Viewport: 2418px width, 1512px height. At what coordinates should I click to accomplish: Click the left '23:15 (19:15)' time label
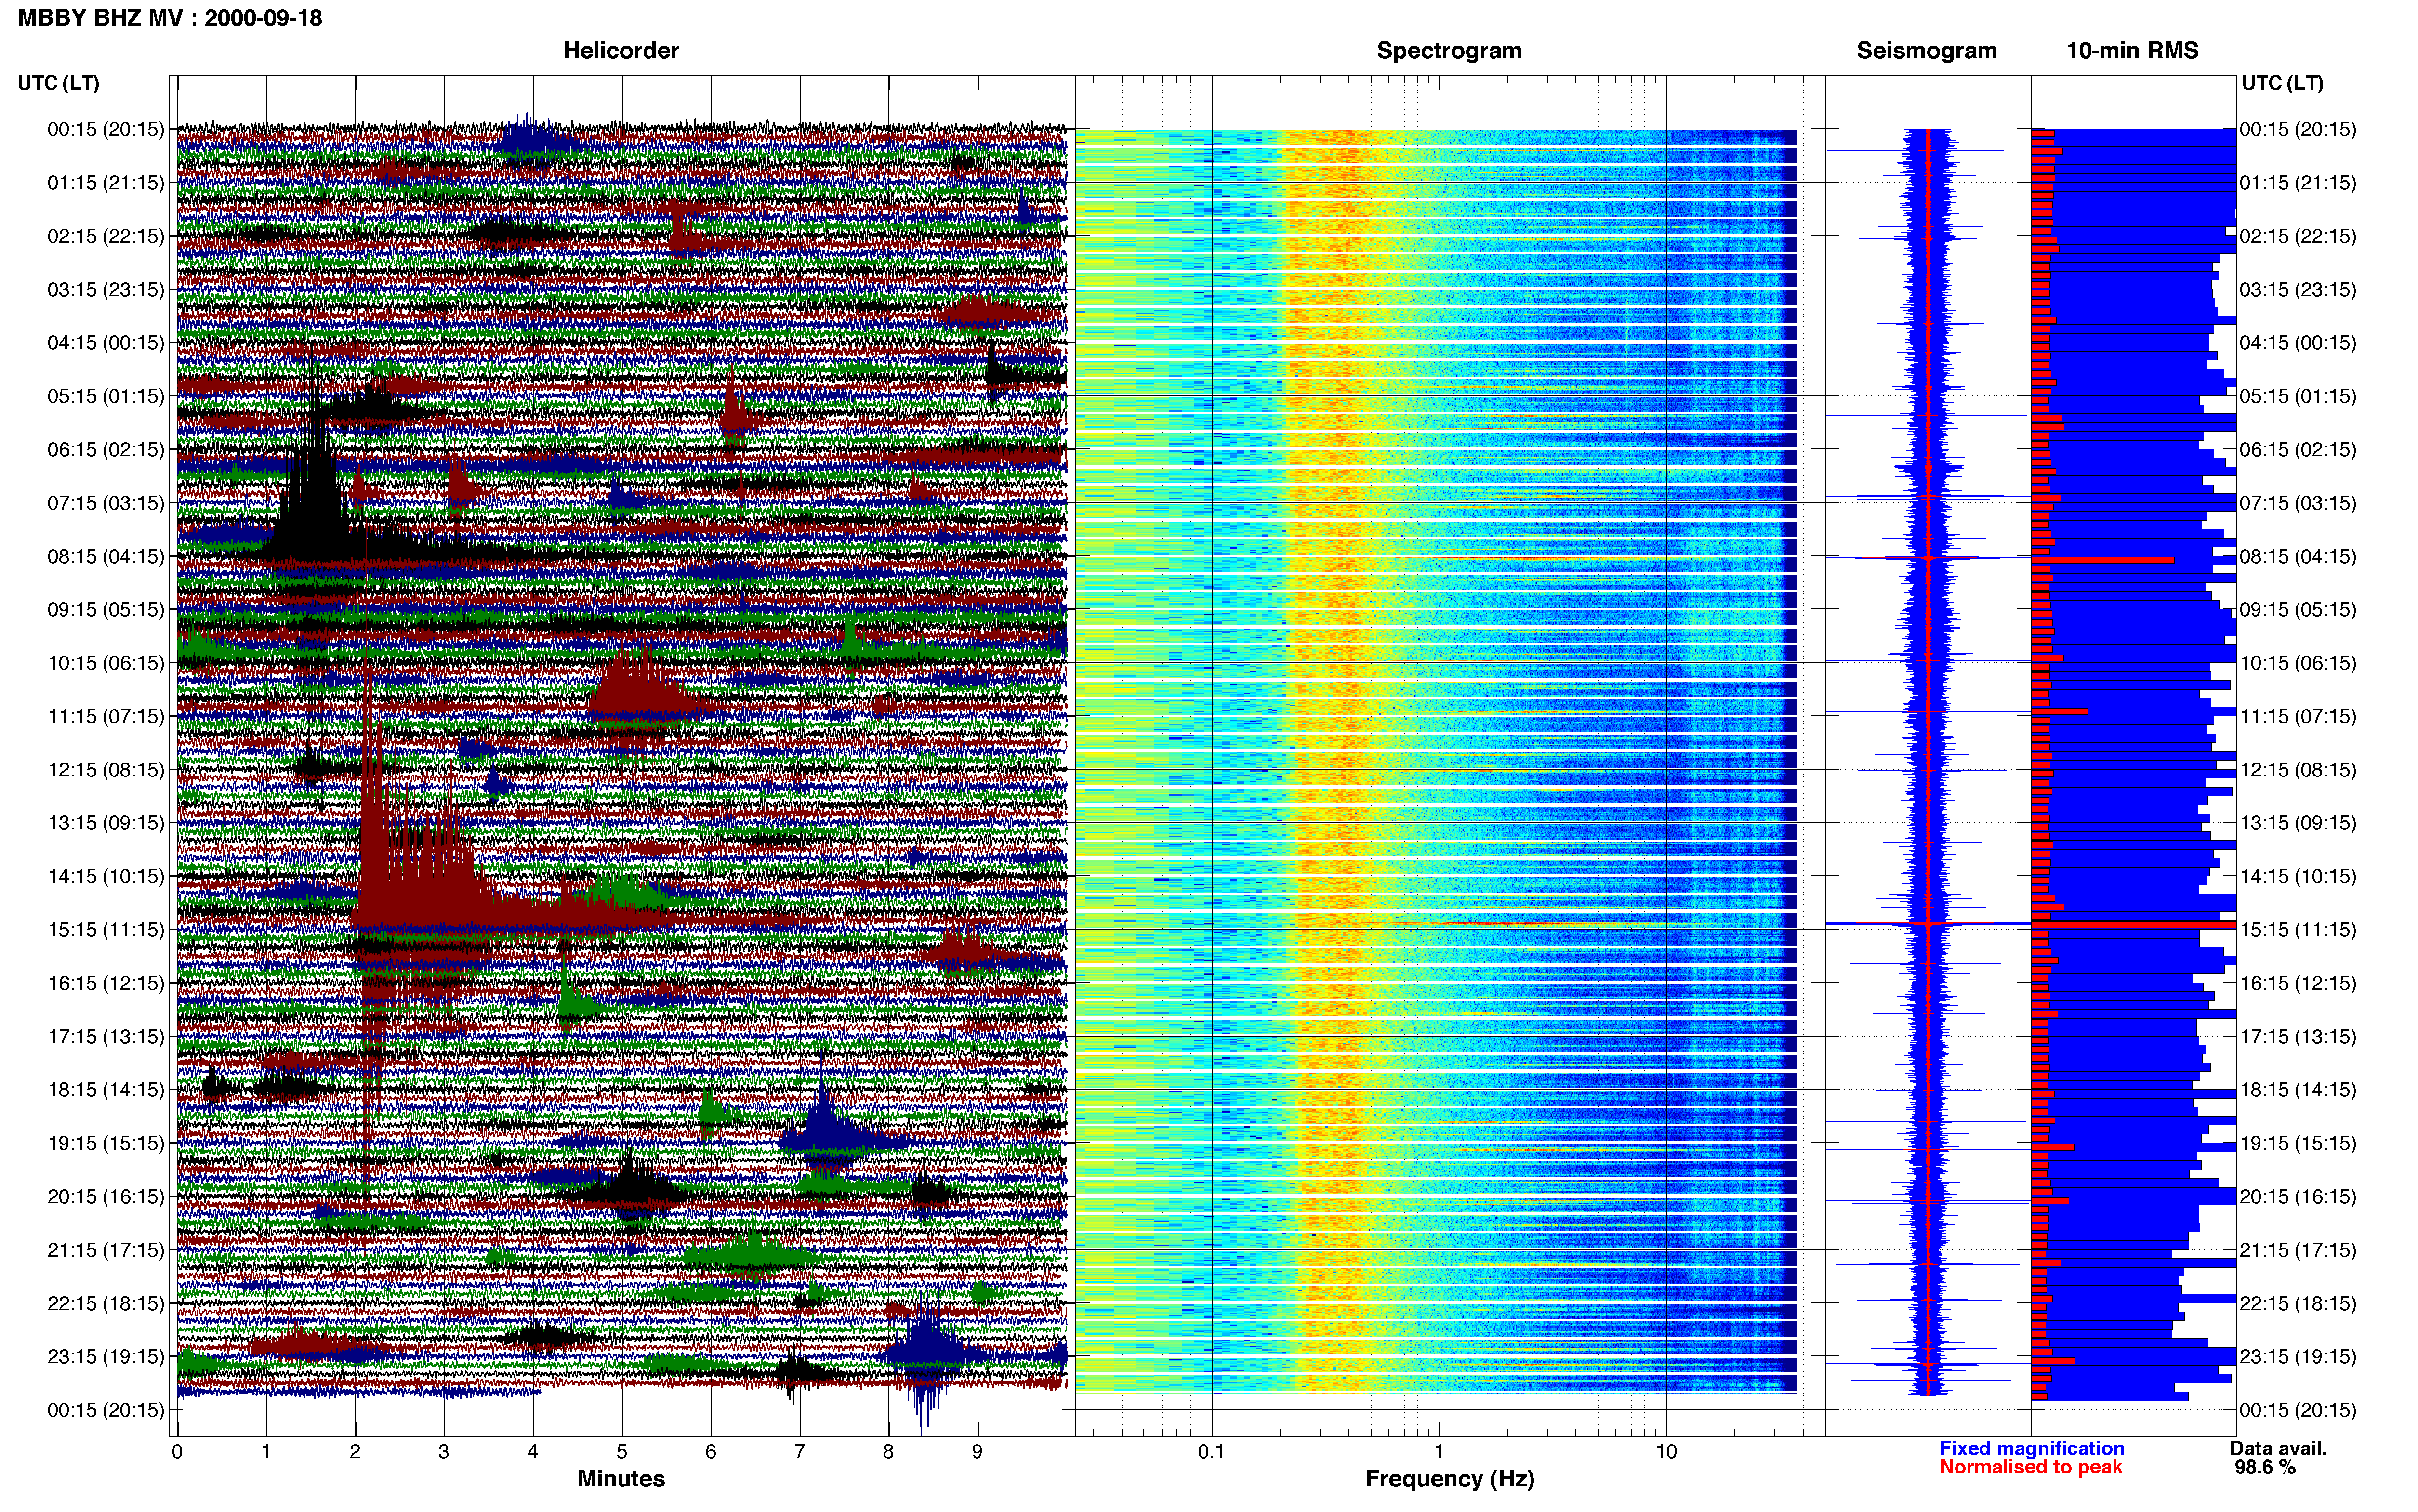click(106, 1356)
